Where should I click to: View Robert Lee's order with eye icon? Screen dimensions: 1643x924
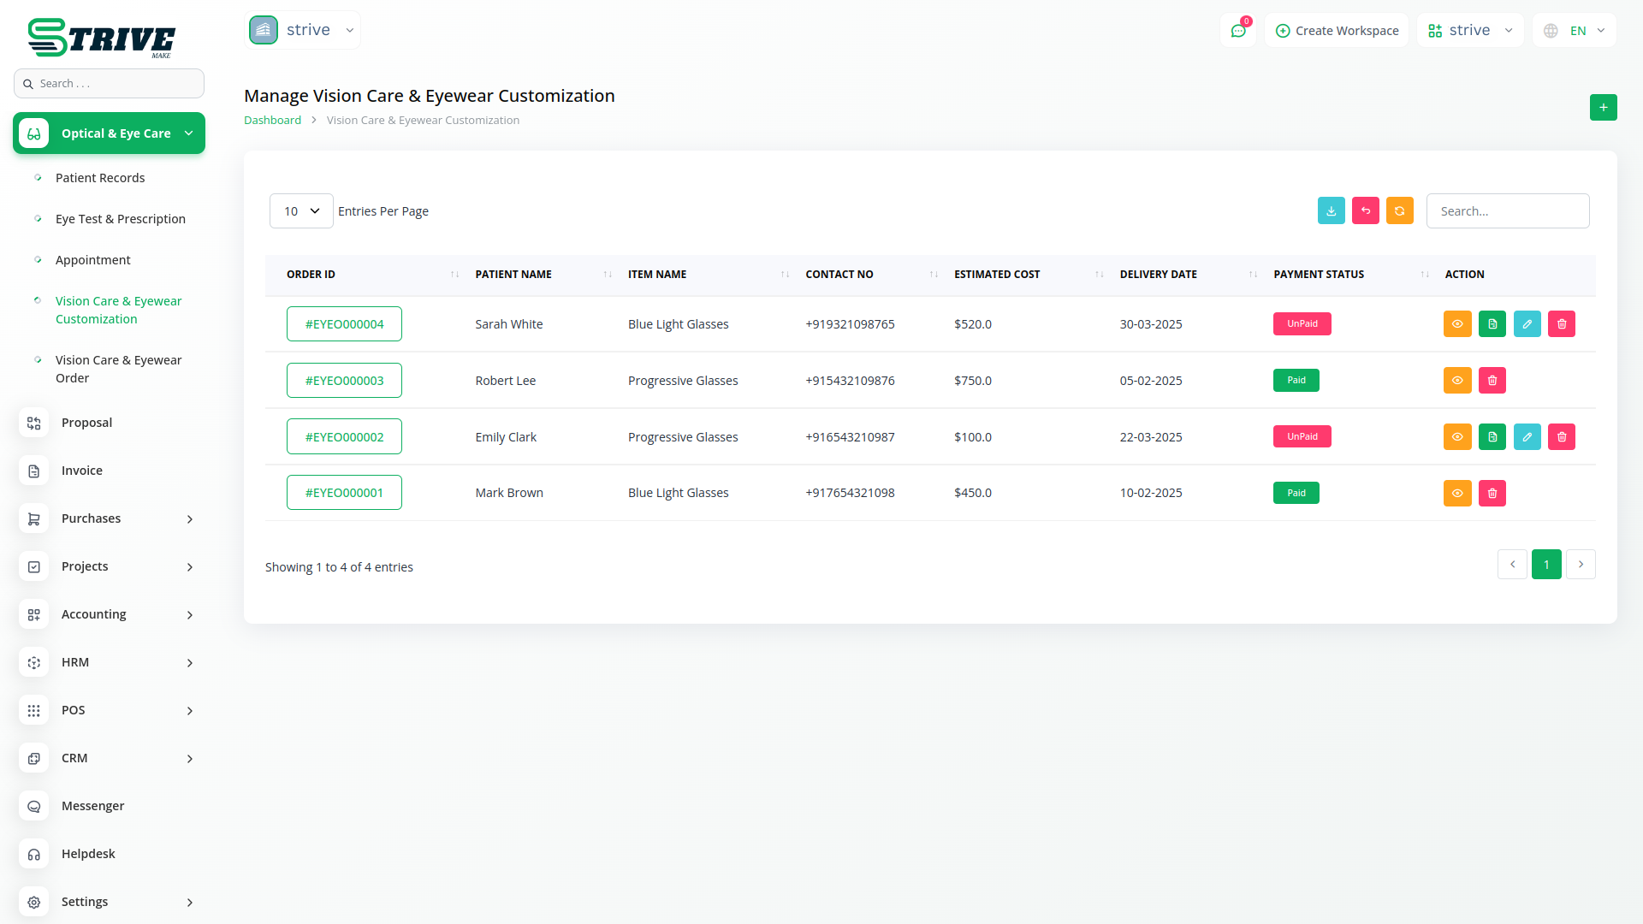tap(1456, 381)
